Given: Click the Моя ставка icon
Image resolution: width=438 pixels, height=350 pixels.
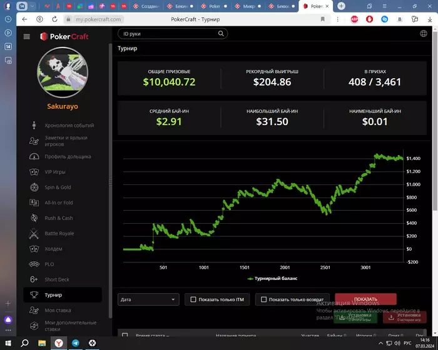Looking at the screenshot, I should point(34,310).
